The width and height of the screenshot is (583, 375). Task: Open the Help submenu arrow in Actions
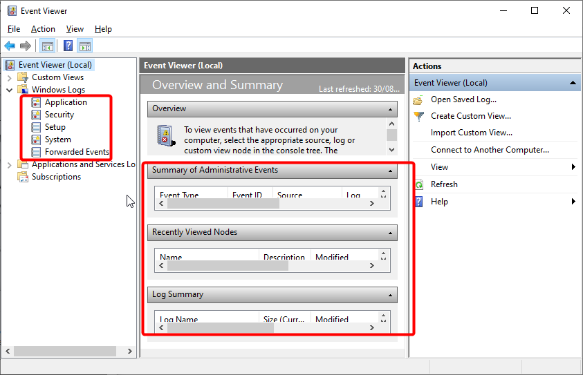click(x=573, y=202)
